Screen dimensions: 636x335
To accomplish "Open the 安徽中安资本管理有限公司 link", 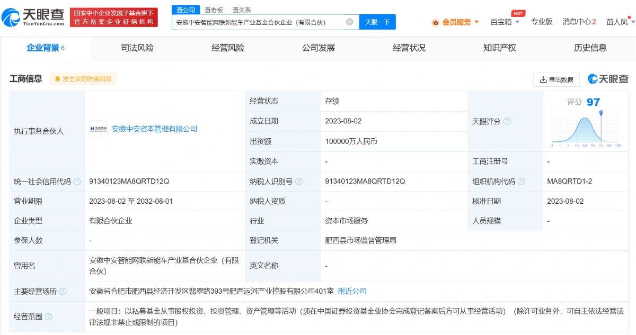I will click(154, 129).
